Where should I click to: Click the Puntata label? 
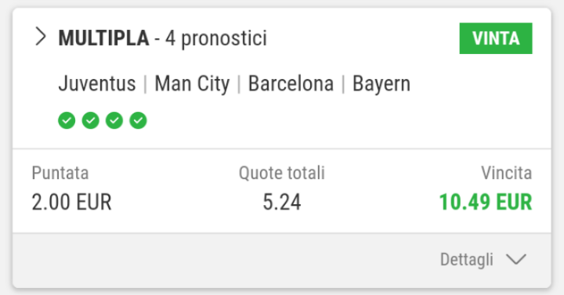coord(60,173)
